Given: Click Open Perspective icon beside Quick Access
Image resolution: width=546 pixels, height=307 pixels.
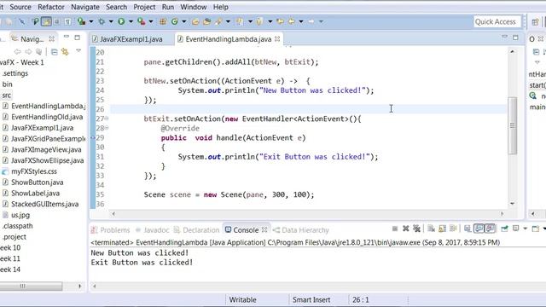Looking at the screenshot, I should pyautogui.click(x=535, y=22).
